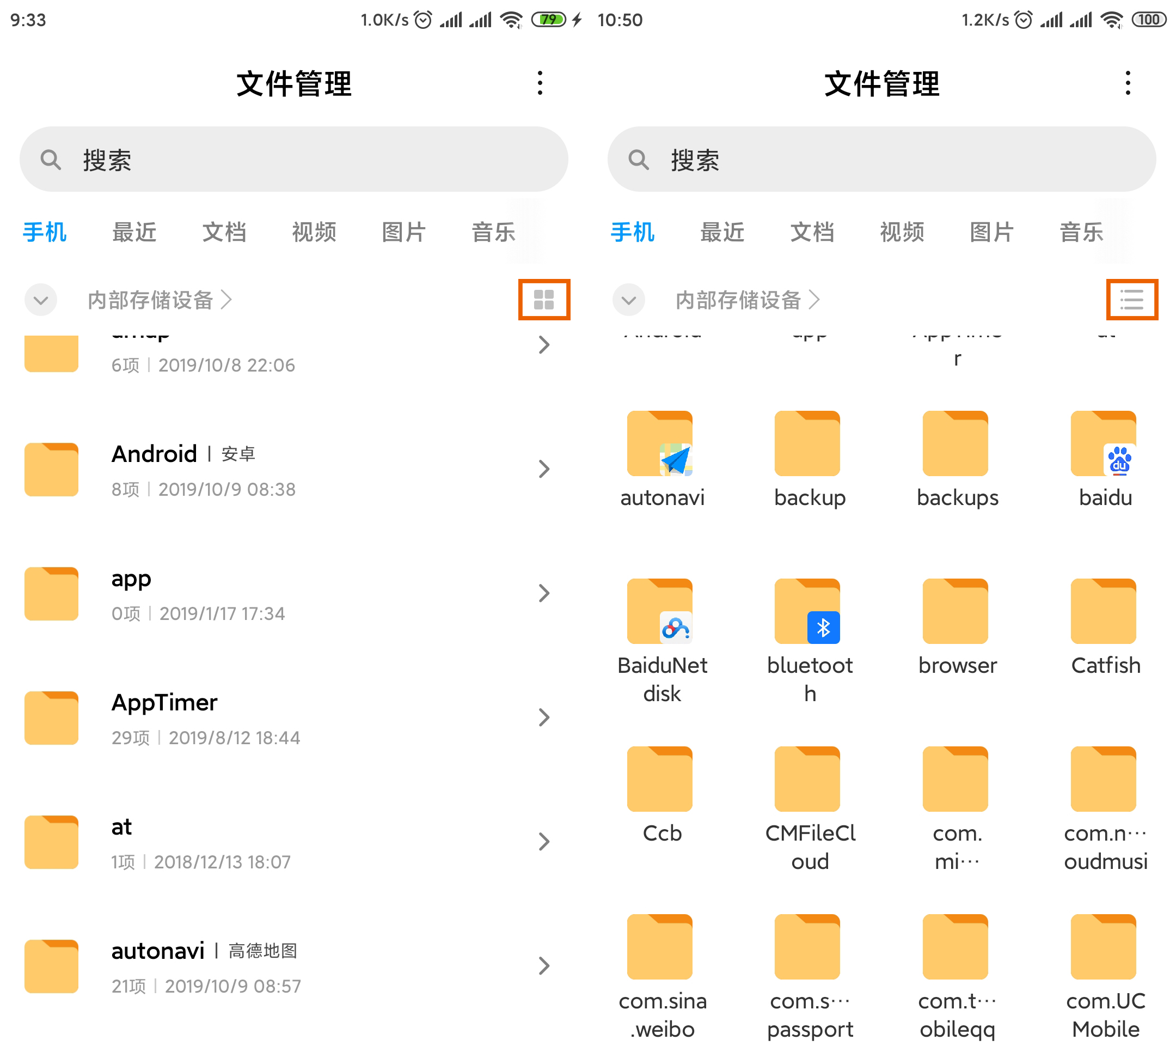Open the three-dot overflow menu
The height and width of the screenshot is (1046, 1176).
pyautogui.click(x=539, y=83)
